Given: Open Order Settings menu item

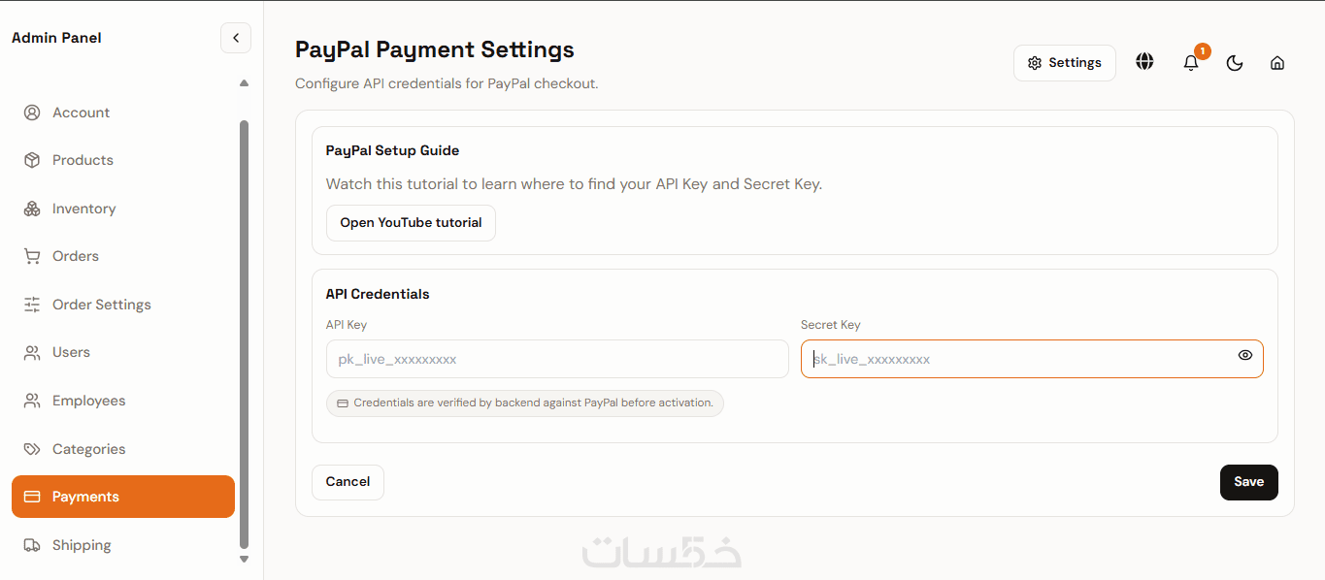Looking at the screenshot, I should point(102,305).
